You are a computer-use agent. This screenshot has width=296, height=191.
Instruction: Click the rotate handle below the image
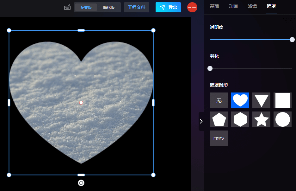(81, 183)
